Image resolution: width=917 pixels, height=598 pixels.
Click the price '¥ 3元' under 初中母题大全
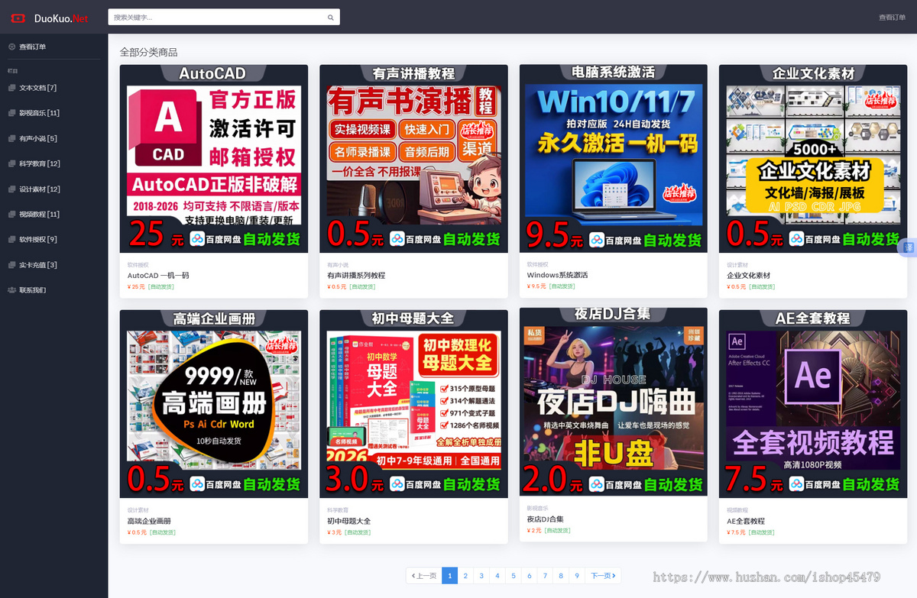click(334, 532)
